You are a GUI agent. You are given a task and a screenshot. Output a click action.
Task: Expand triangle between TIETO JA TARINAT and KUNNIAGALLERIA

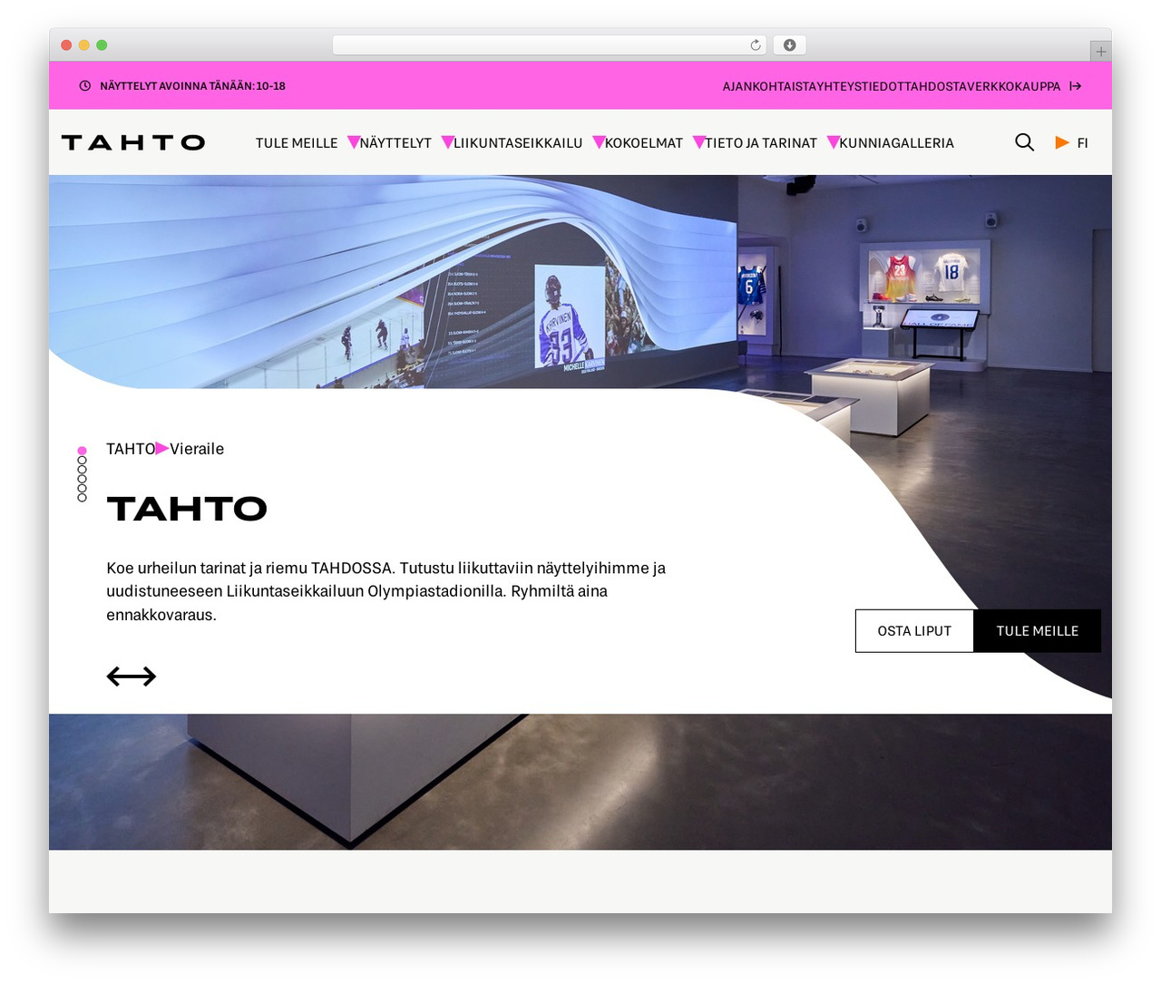point(834,142)
